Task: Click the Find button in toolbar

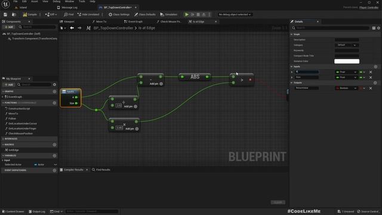Action: tap(69, 14)
